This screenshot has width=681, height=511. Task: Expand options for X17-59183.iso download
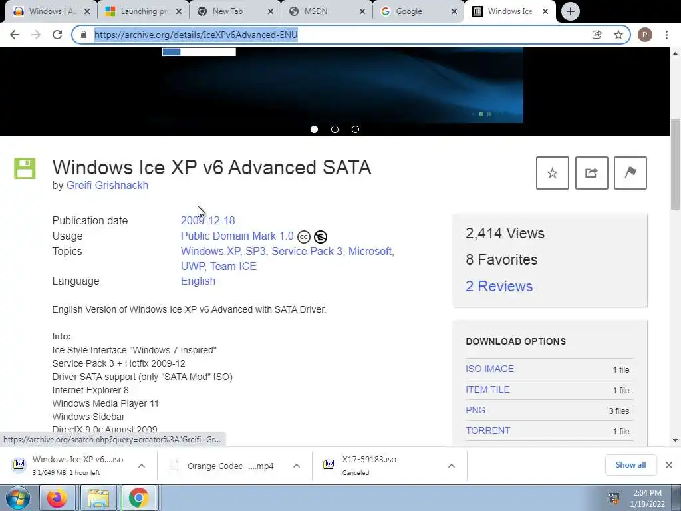click(452, 466)
